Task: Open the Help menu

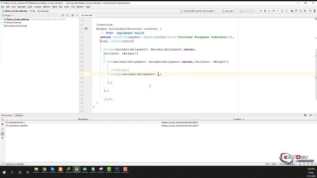Action: pos(88,6)
